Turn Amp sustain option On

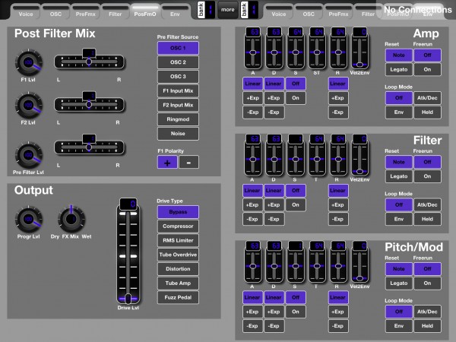click(x=296, y=98)
